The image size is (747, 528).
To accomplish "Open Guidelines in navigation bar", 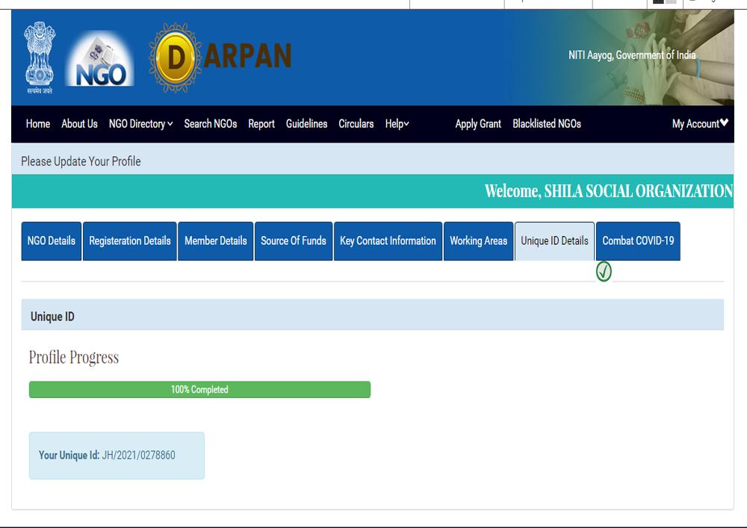I will pos(307,124).
